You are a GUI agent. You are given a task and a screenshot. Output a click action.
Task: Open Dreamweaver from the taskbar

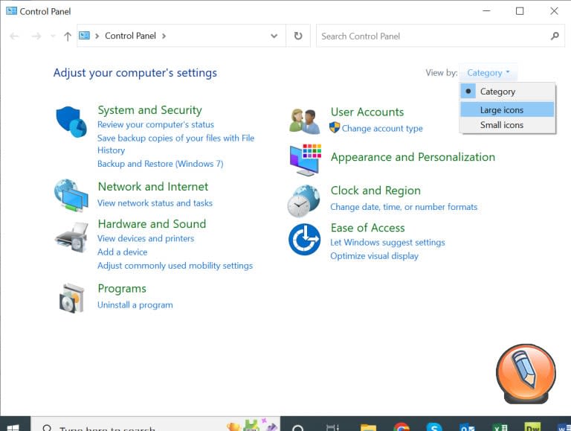click(x=532, y=427)
